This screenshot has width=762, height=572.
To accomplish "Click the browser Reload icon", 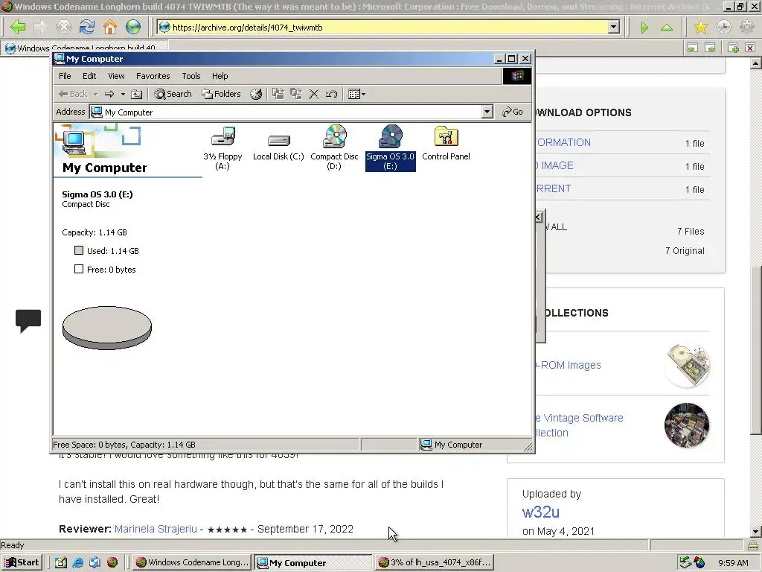I will pyautogui.click(x=87, y=27).
